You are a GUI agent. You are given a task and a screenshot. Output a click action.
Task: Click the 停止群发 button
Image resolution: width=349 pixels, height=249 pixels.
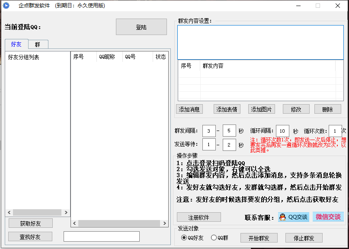tap(304, 238)
